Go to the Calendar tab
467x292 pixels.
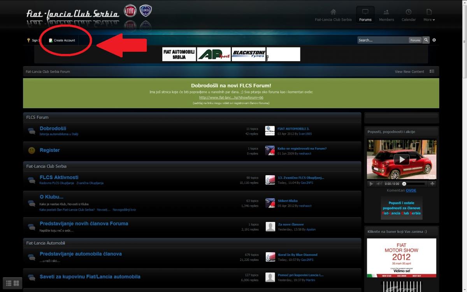click(x=409, y=16)
